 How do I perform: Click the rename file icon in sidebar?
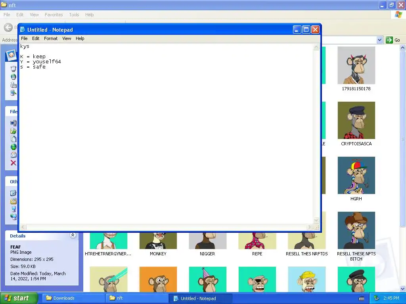[x=13, y=123]
